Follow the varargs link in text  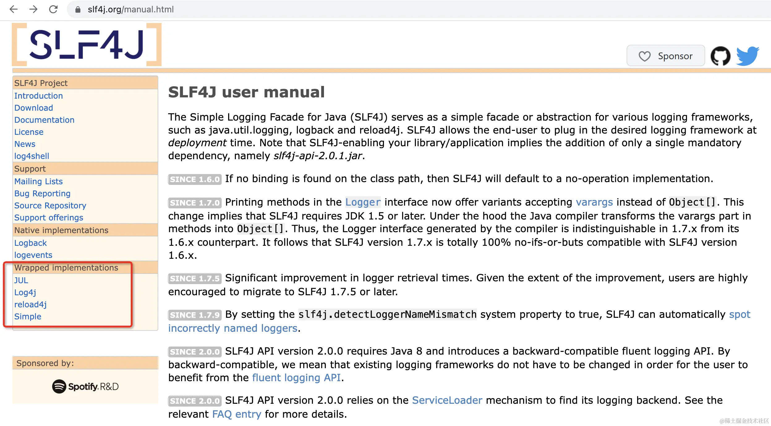[594, 202]
